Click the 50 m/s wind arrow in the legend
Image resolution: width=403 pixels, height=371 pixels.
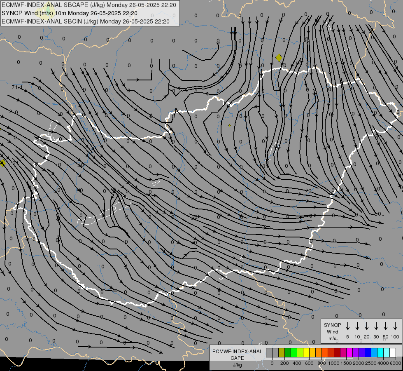[386, 326]
